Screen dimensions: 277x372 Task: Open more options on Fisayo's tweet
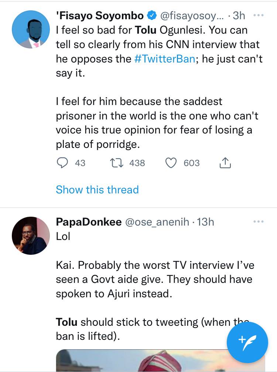point(258,16)
